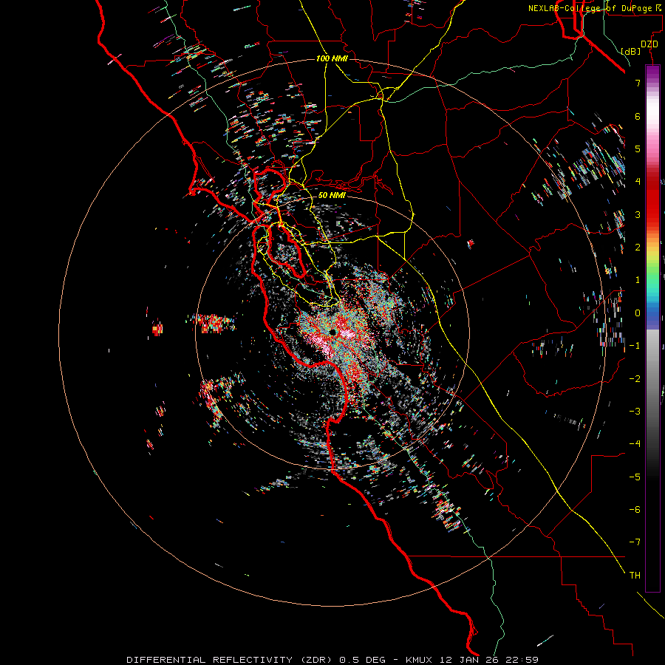Click the -6 tick label on scale
Viewport: 665px width, 665px height.
click(635, 510)
